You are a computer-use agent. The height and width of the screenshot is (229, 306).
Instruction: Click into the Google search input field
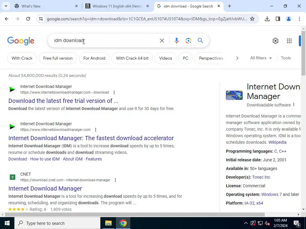105,41
